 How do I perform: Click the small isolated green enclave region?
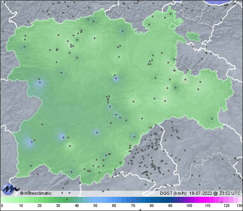pos(193,36)
